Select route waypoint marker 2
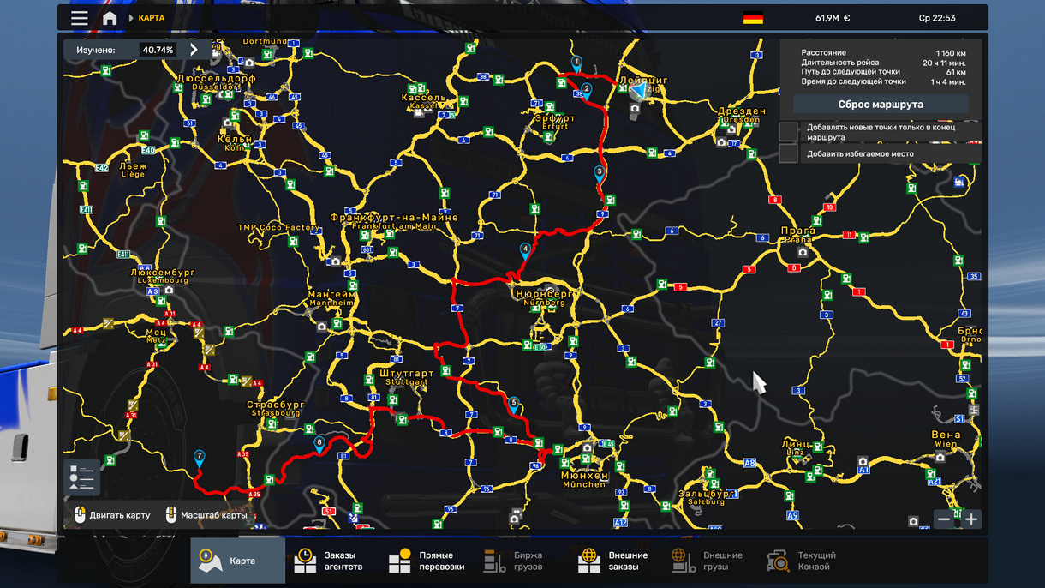Screen dimensions: 1045x588 [x=587, y=89]
